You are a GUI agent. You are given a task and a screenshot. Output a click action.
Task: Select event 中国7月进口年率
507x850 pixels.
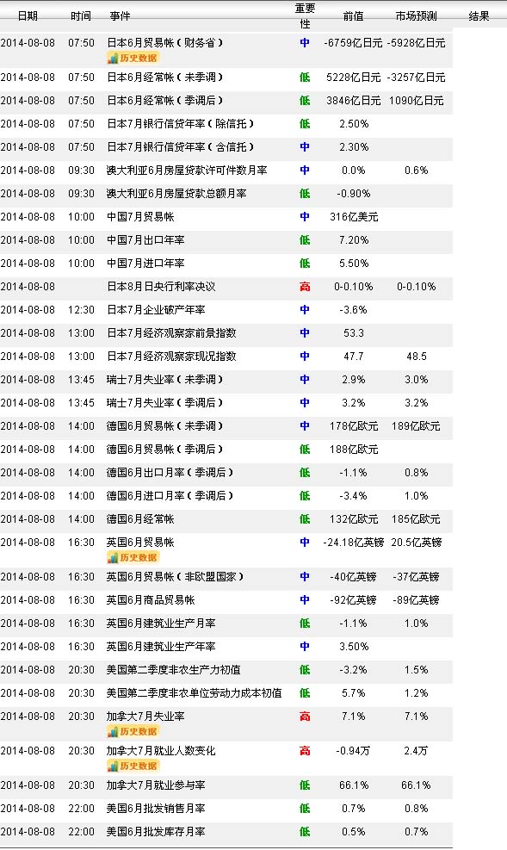click(145, 264)
